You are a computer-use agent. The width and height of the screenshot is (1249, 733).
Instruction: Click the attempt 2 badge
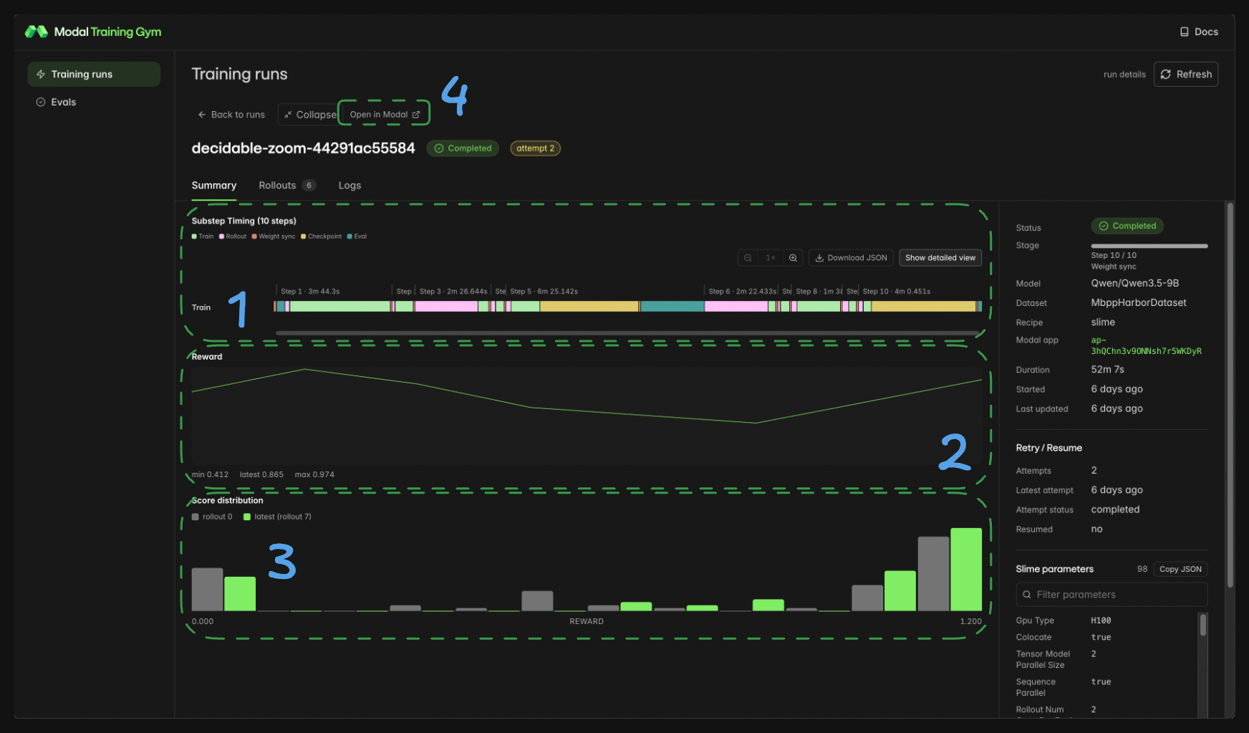tap(535, 148)
